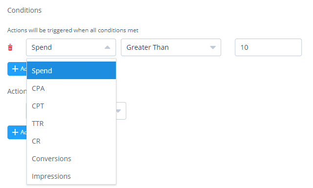The width and height of the screenshot is (313, 188).
Task: Click the blue add button under the conditions row
Action: [x=17, y=69]
